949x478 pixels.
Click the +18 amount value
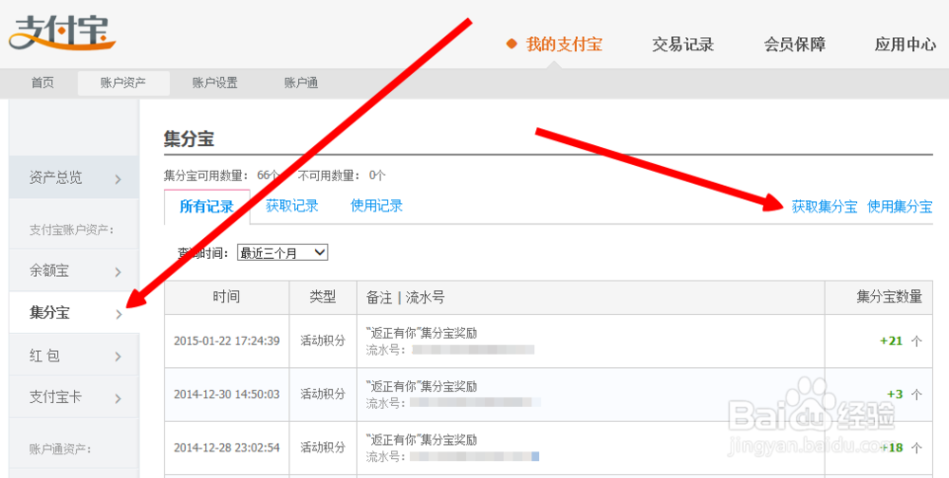[891, 448]
